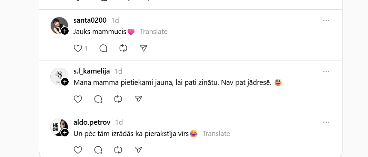368x157 pixels.
Task: Open aldo.petrov's profile picture
Action: [x=58, y=126]
